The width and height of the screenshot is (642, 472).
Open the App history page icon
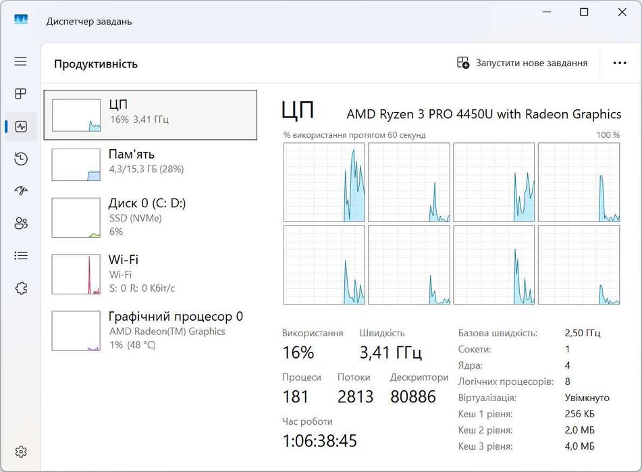[x=21, y=159]
